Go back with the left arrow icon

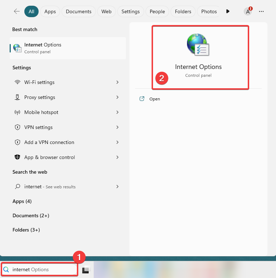[x=17, y=11]
